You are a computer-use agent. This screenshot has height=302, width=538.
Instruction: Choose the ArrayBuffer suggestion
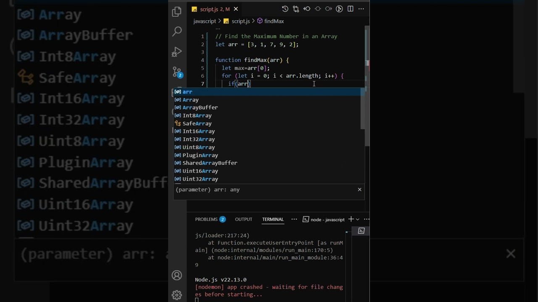coord(267,108)
